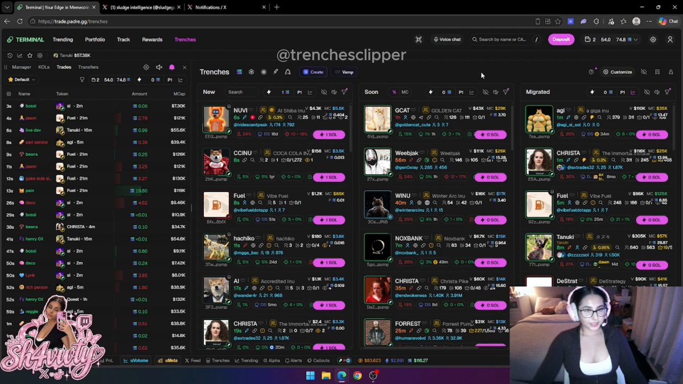Click the Create button in Trenches
Screen dimensions: 683x384
(313, 72)
